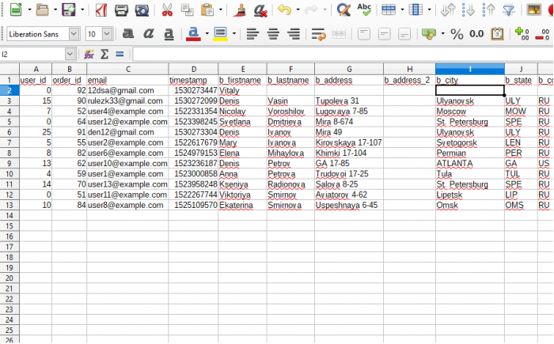The width and height of the screenshot is (554, 344).
Task: Format as number 0.0
Action: 476,34
